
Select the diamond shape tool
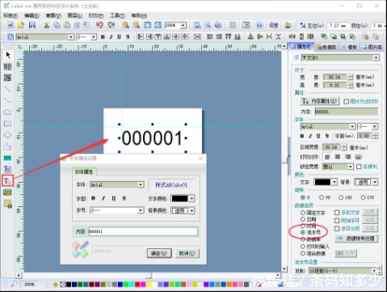[x=8, y=135]
